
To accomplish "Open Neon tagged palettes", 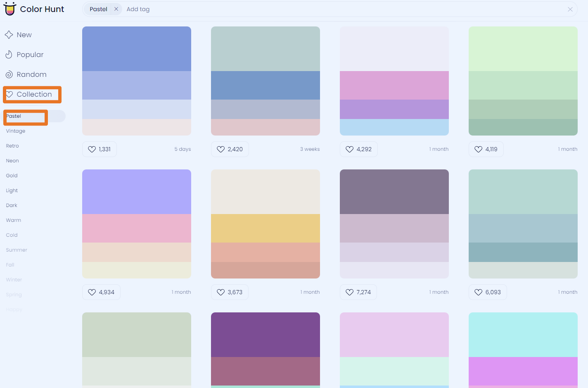I will pos(12,160).
